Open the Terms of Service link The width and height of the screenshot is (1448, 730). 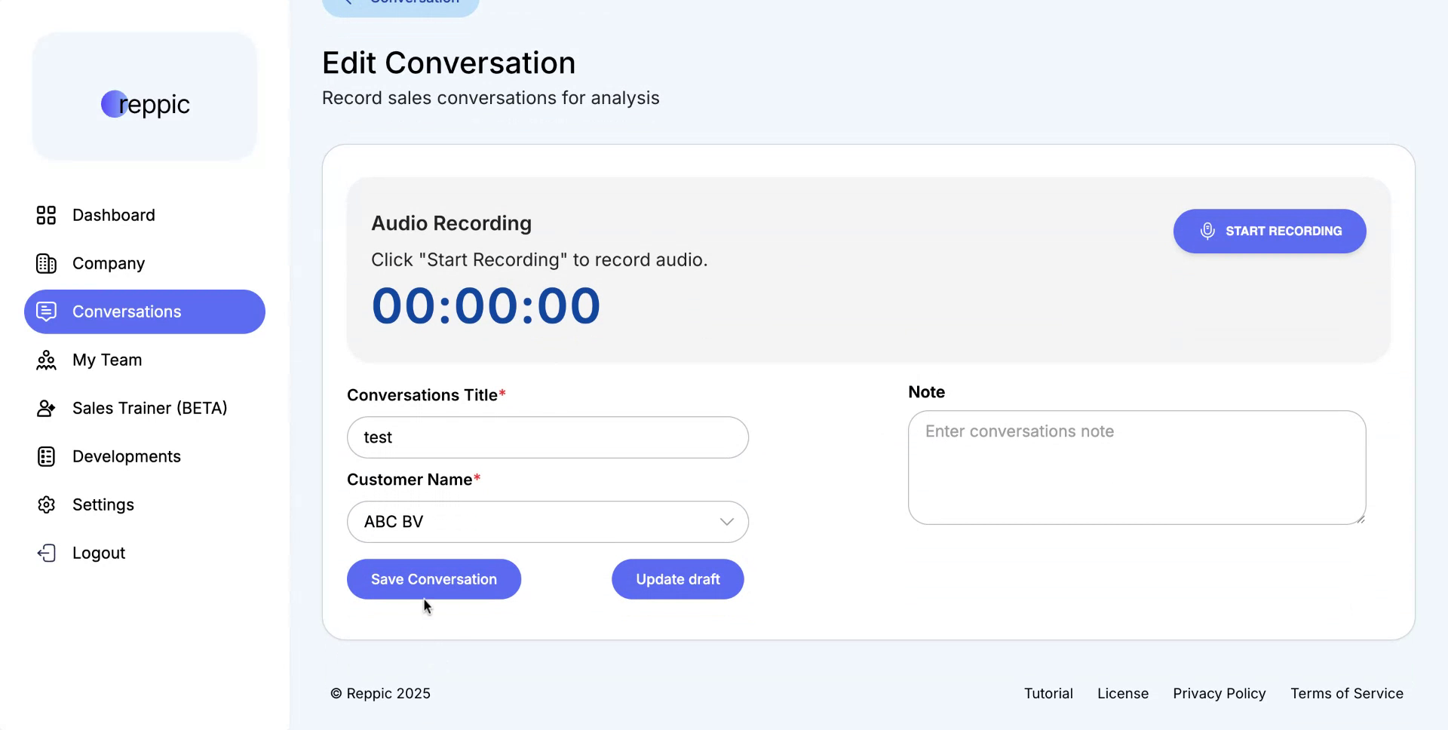pos(1346,693)
